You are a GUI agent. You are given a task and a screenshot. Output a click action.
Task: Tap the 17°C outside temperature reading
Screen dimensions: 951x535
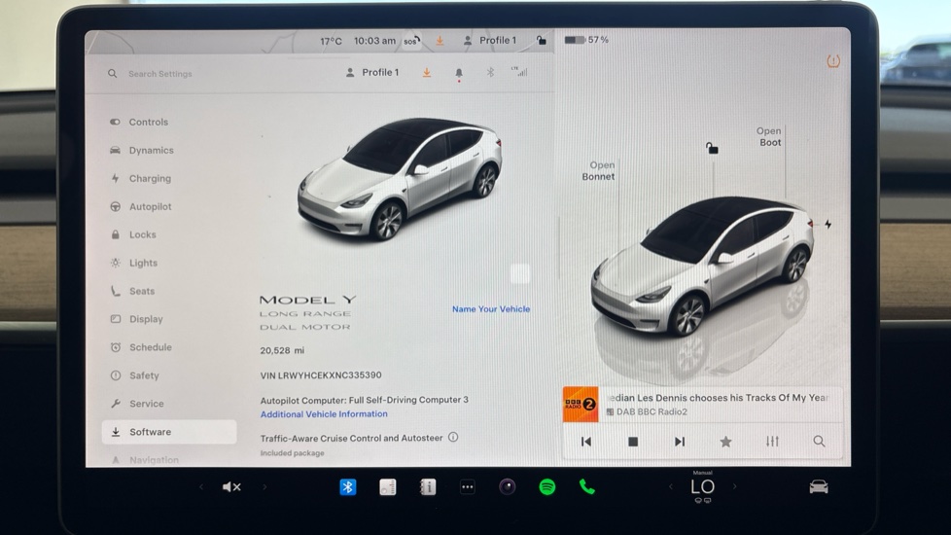(332, 41)
